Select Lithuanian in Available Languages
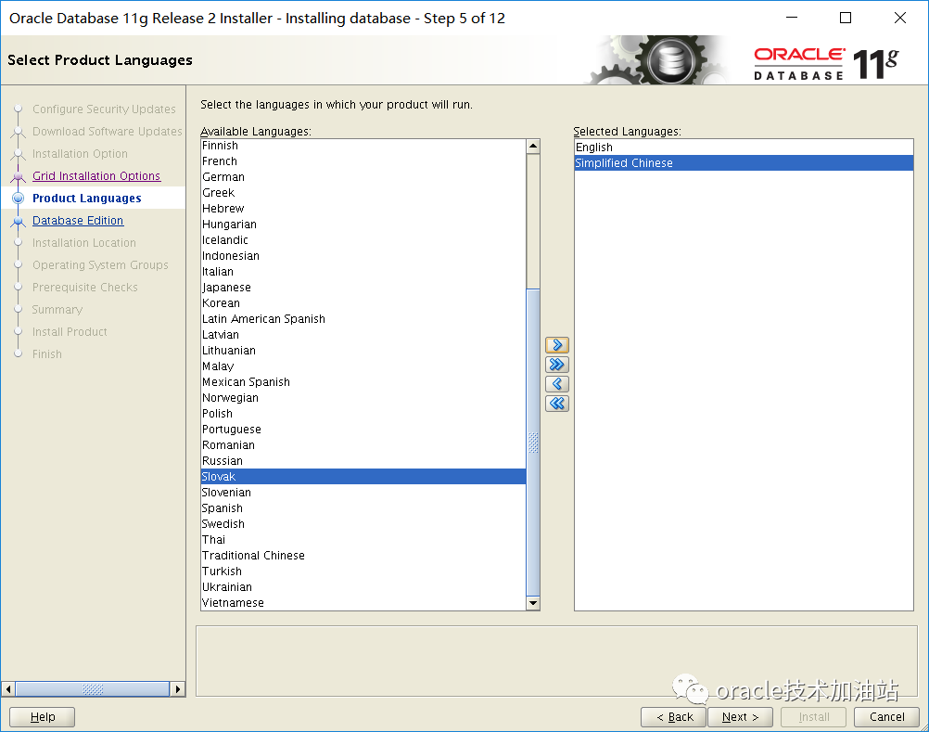 pyautogui.click(x=363, y=351)
